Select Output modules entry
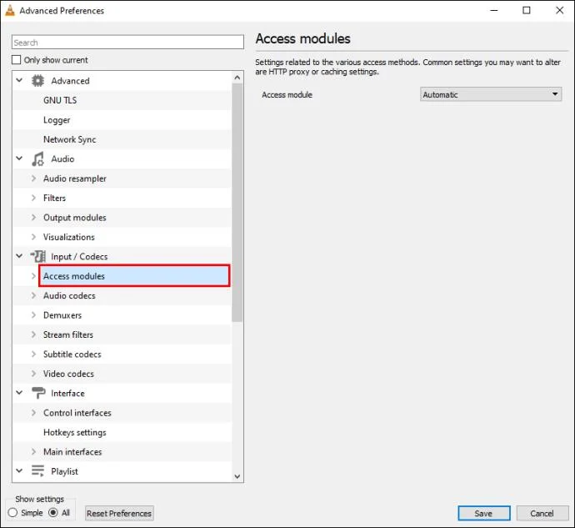The image size is (575, 528). pyautogui.click(x=75, y=218)
